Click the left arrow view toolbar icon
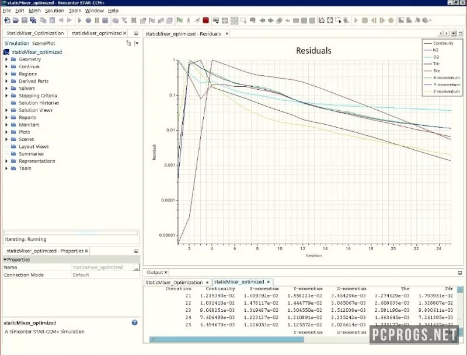 (x=262, y=20)
